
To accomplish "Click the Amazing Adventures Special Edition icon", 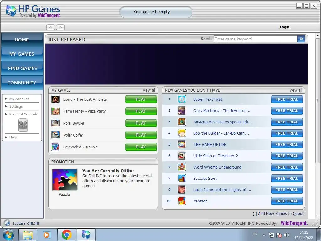I will click(x=182, y=122).
